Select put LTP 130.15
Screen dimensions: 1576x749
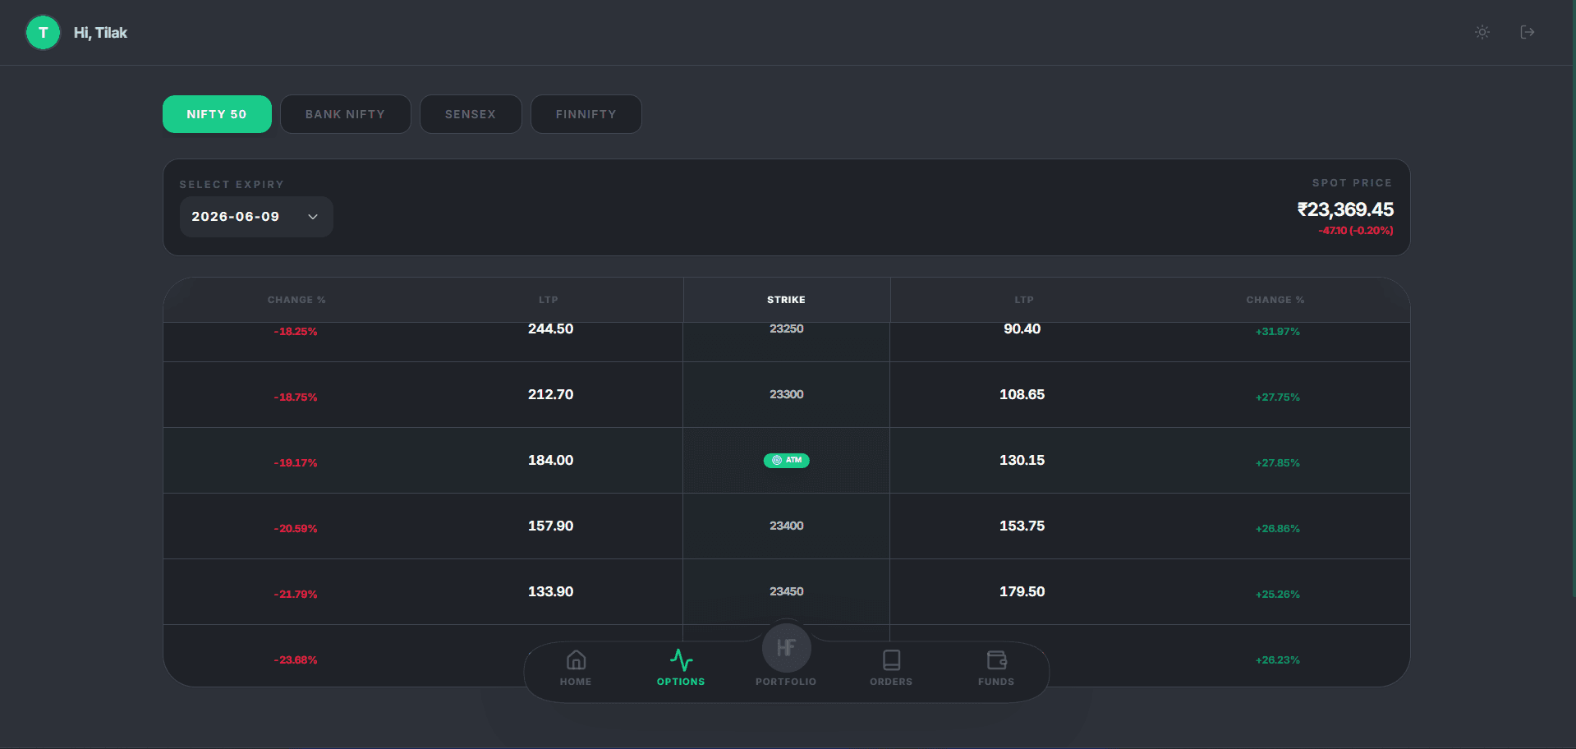1022,460
